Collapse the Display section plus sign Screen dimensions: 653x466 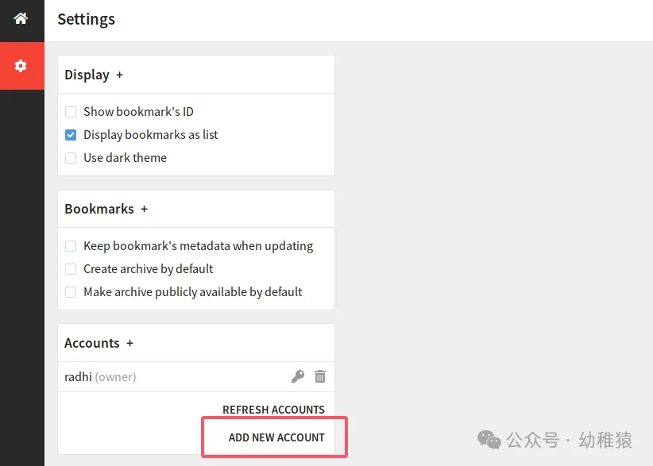[x=119, y=75]
